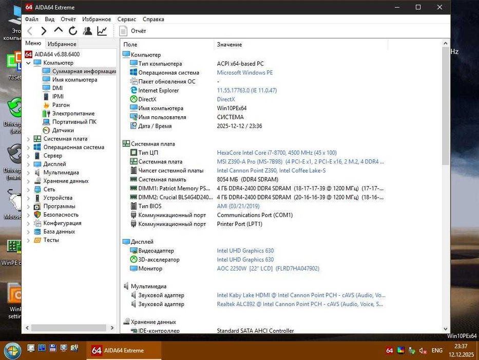Screen dimensions: 479x360
Task: Expand the Хранение данных tree node
Action: 28,181
